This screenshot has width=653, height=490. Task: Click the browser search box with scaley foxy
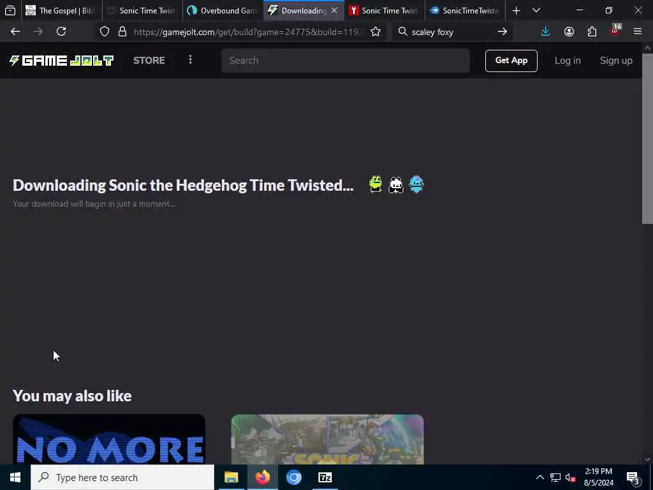(x=452, y=32)
